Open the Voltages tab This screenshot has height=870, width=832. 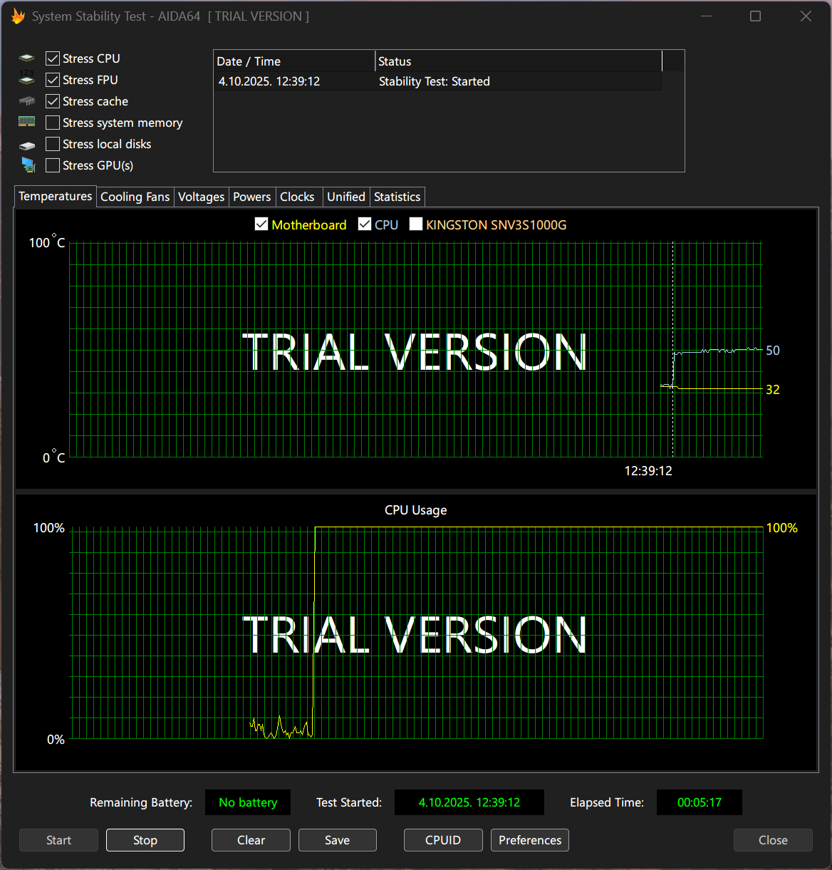tap(201, 197)
